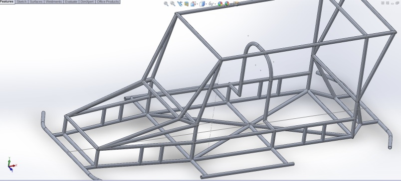This screenshot has width=401, height=181.
Task: Expand the Display Style dropdown arrow
Action: tap(206, 4)
